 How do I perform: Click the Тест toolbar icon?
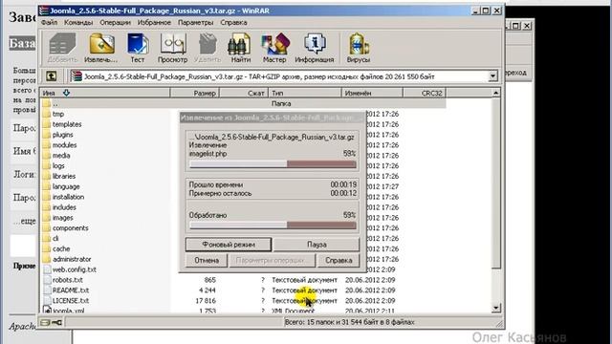[x=138, y=48]
